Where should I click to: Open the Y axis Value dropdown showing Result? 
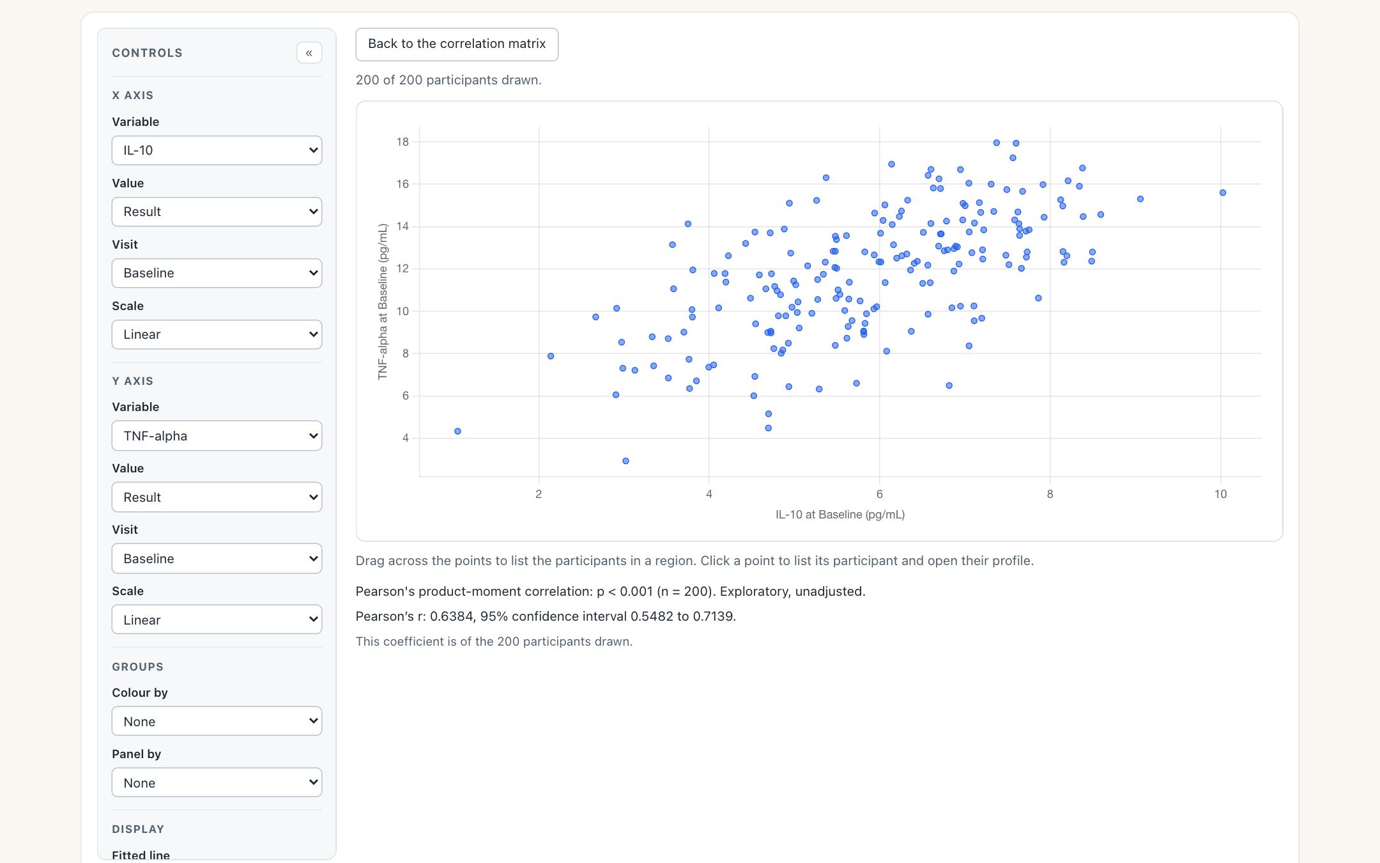click(217, 497)
